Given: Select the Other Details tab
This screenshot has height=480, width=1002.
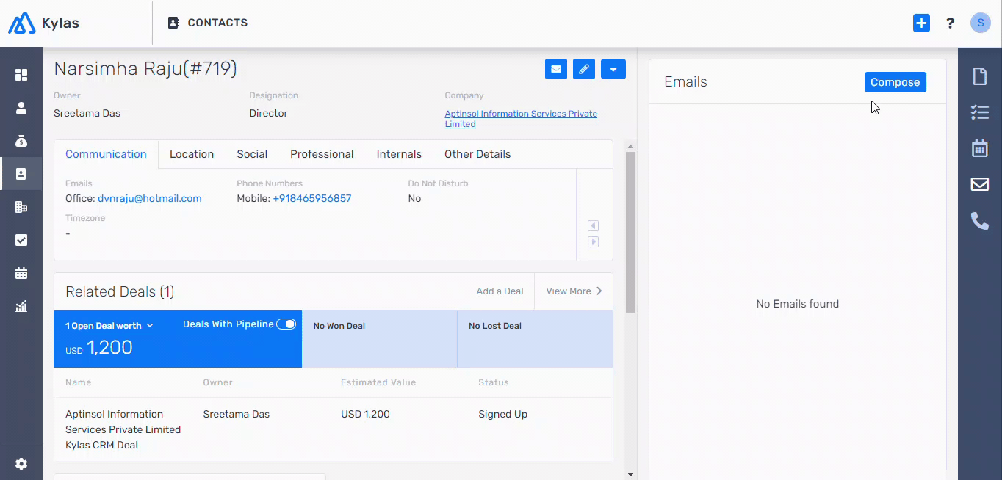Looking at the screenshot, I should [477, 154].
